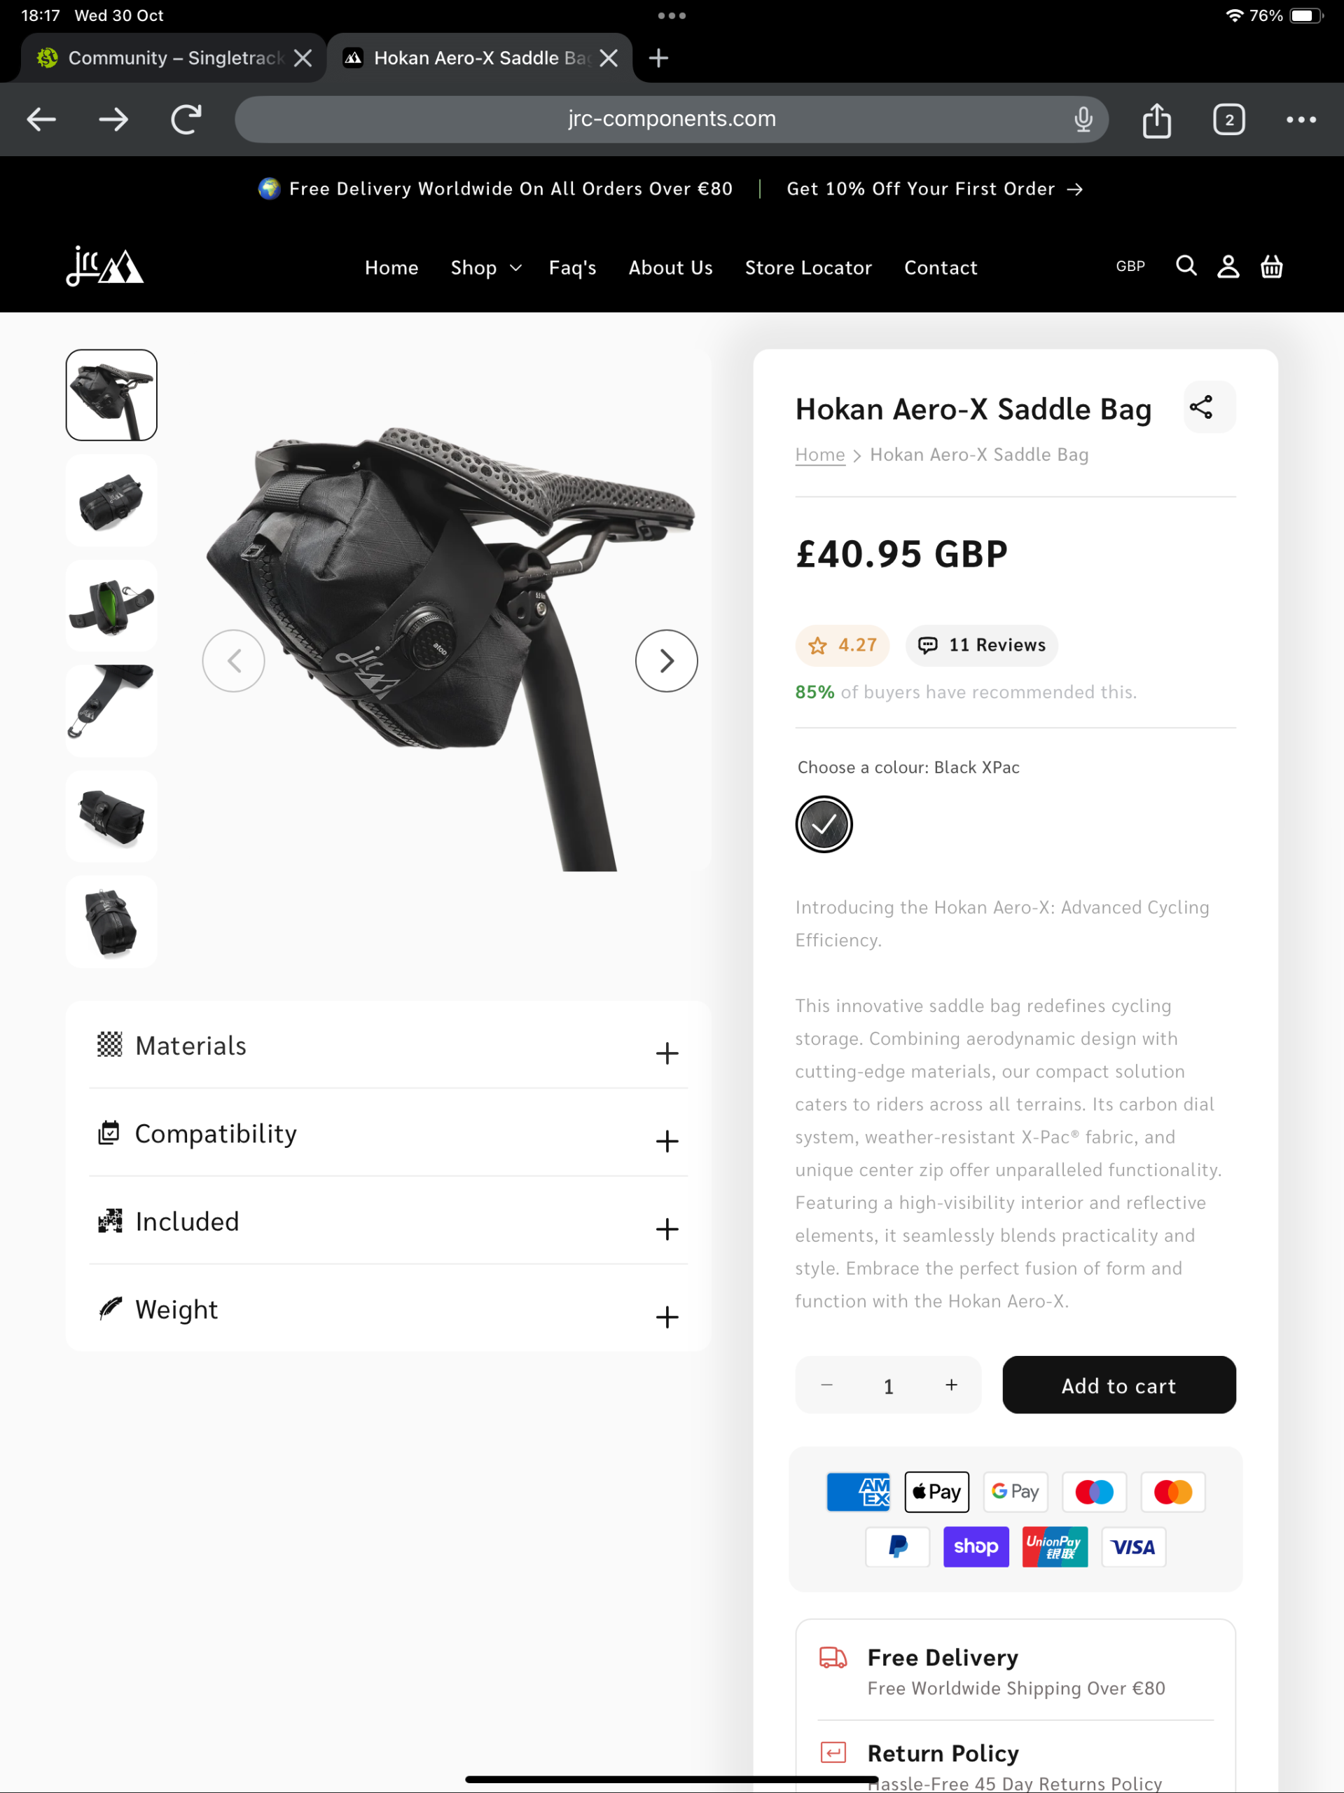This screenshot has height=1793, width=1344.
Task: Go to Store Locator page
Action: coord(808,268)
